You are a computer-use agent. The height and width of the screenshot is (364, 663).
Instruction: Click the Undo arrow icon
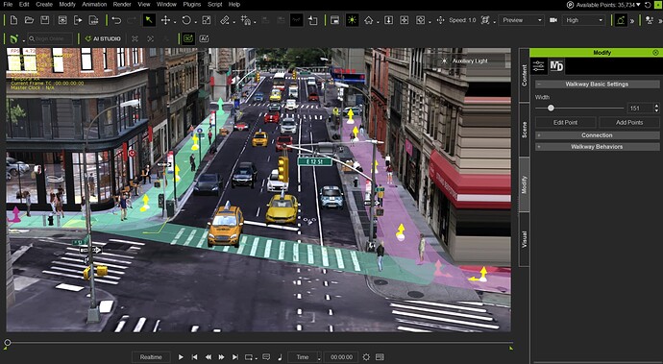click(x=116, y=20)
